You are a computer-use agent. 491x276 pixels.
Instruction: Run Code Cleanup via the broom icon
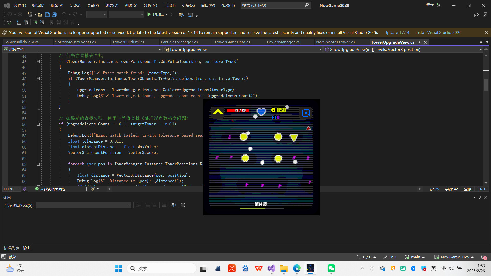click(x=93, y=189)
